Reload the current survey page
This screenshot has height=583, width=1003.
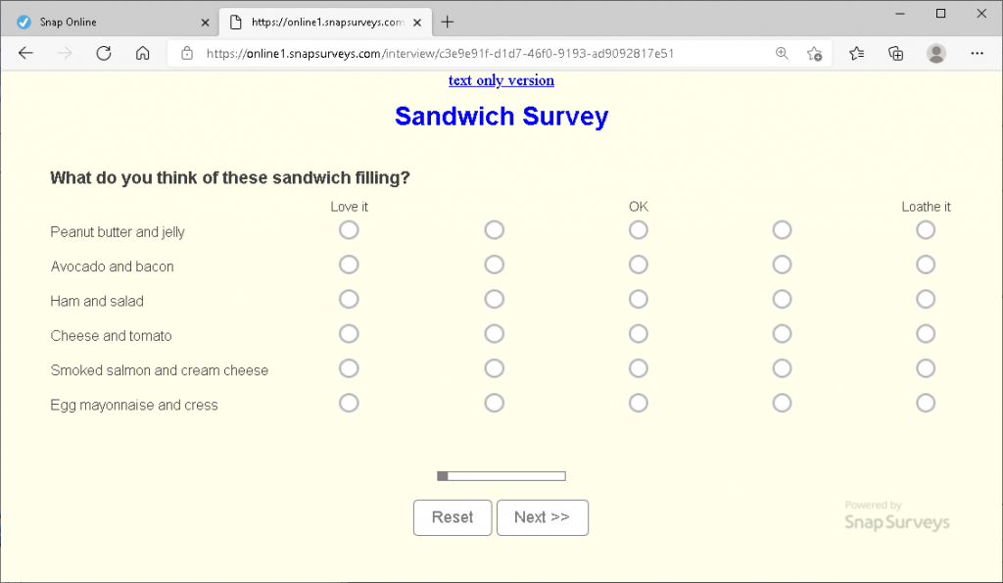[104, 53]
